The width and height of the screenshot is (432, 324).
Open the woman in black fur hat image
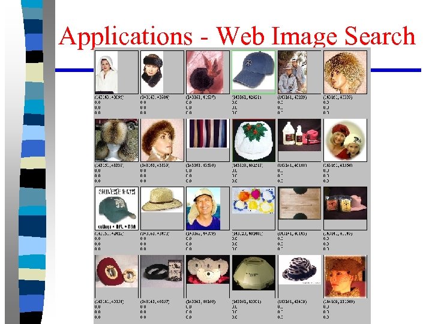tap(152, 72)
